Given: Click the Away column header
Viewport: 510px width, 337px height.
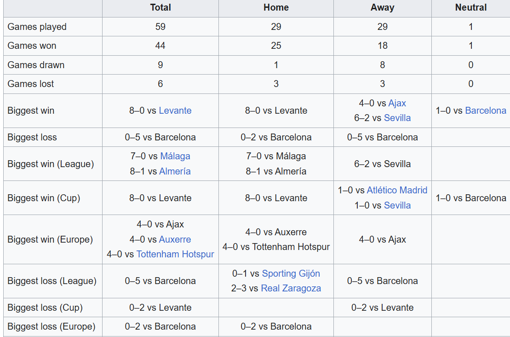Looking at the screenshot, I should coord(382,7).
